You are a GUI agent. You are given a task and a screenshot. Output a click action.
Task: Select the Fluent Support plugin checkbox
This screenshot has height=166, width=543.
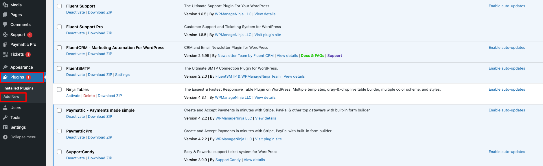coord(59,6)
